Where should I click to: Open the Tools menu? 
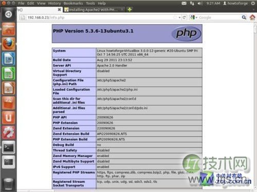90,3
